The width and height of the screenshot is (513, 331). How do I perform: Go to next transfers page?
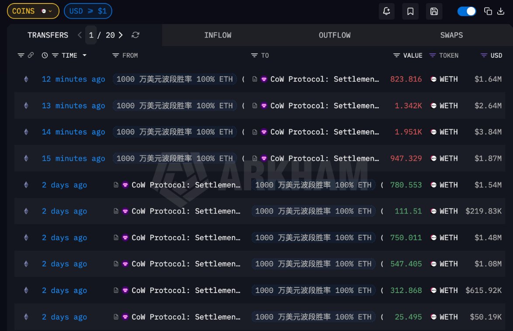121,35
